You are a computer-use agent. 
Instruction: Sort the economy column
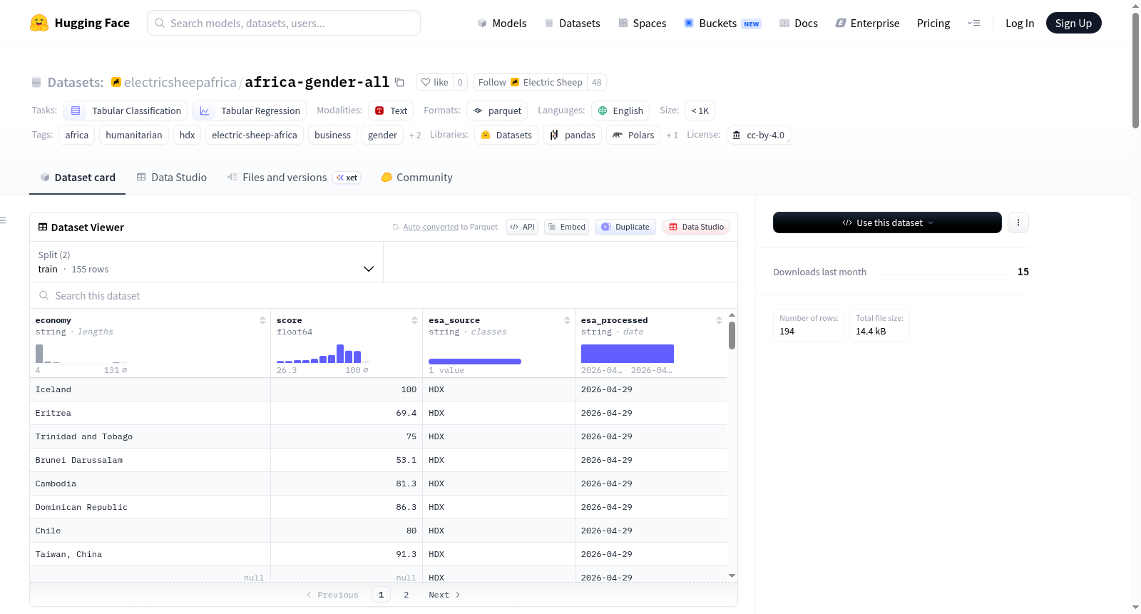tap(262, 321)
